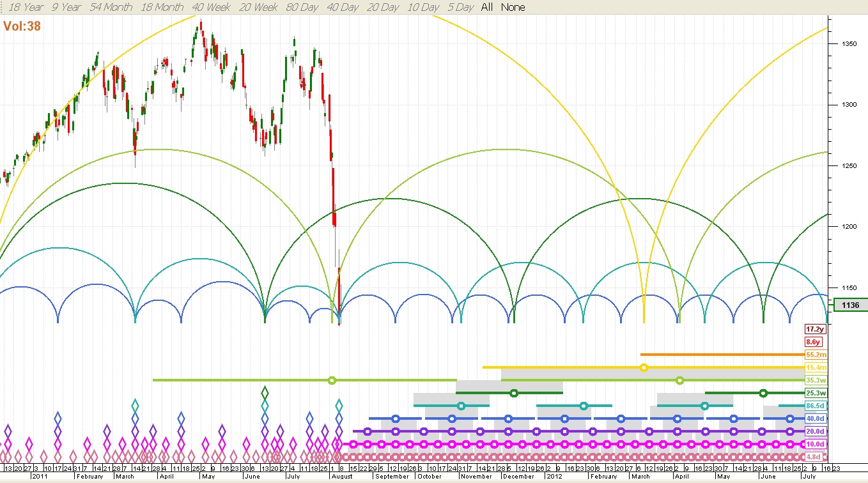Toggle the 5 Day cycle display
Screen dimensions: 868x483
tap(460, 7)
